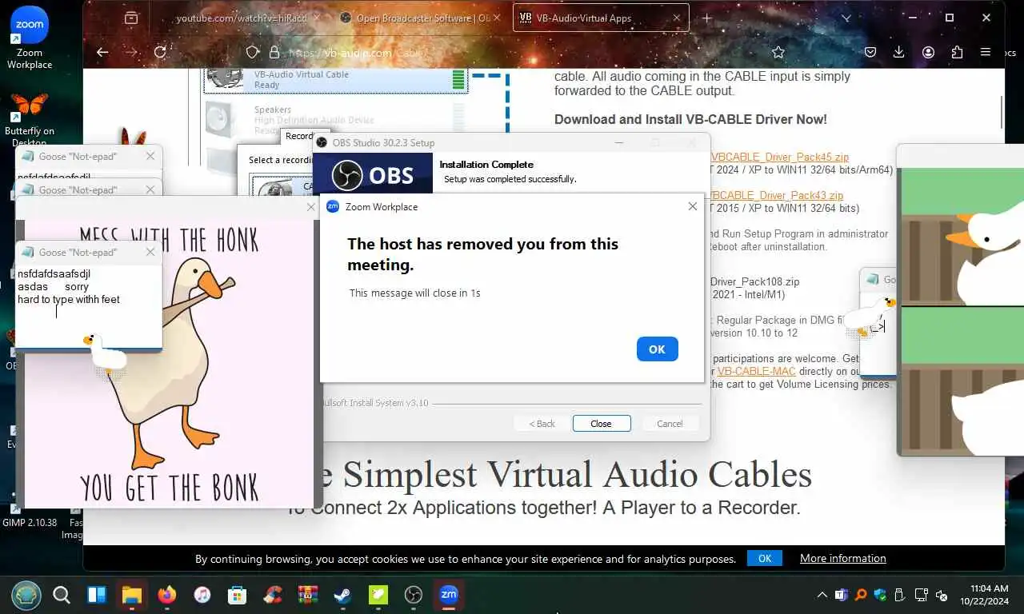Click Close in OBS Setup
The image size is (1024, 614).
602,424
